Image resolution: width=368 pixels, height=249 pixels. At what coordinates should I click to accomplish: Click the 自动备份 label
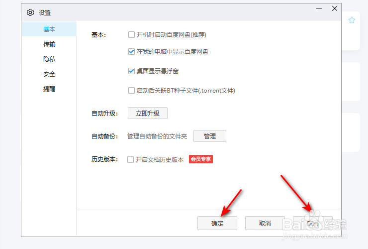(x=104, y=136)
